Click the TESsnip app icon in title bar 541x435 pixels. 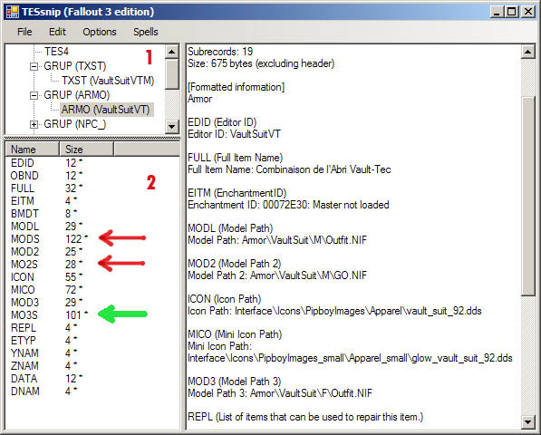coord(13,12)
